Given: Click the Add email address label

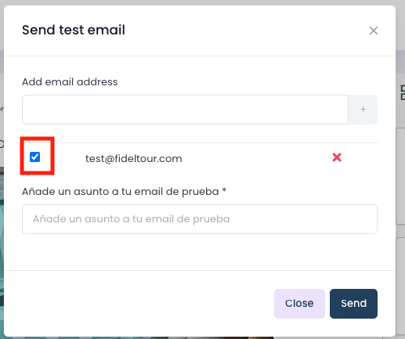Looking at the screenshot, I should click(70, 82).
